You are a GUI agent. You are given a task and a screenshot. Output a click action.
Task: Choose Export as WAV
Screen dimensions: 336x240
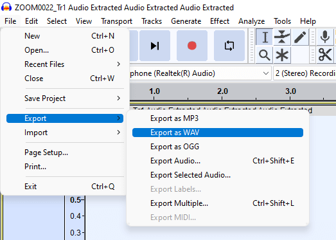point(218,133)
